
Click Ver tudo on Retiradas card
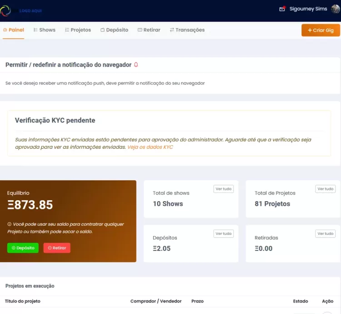click(x=325, y=233)
